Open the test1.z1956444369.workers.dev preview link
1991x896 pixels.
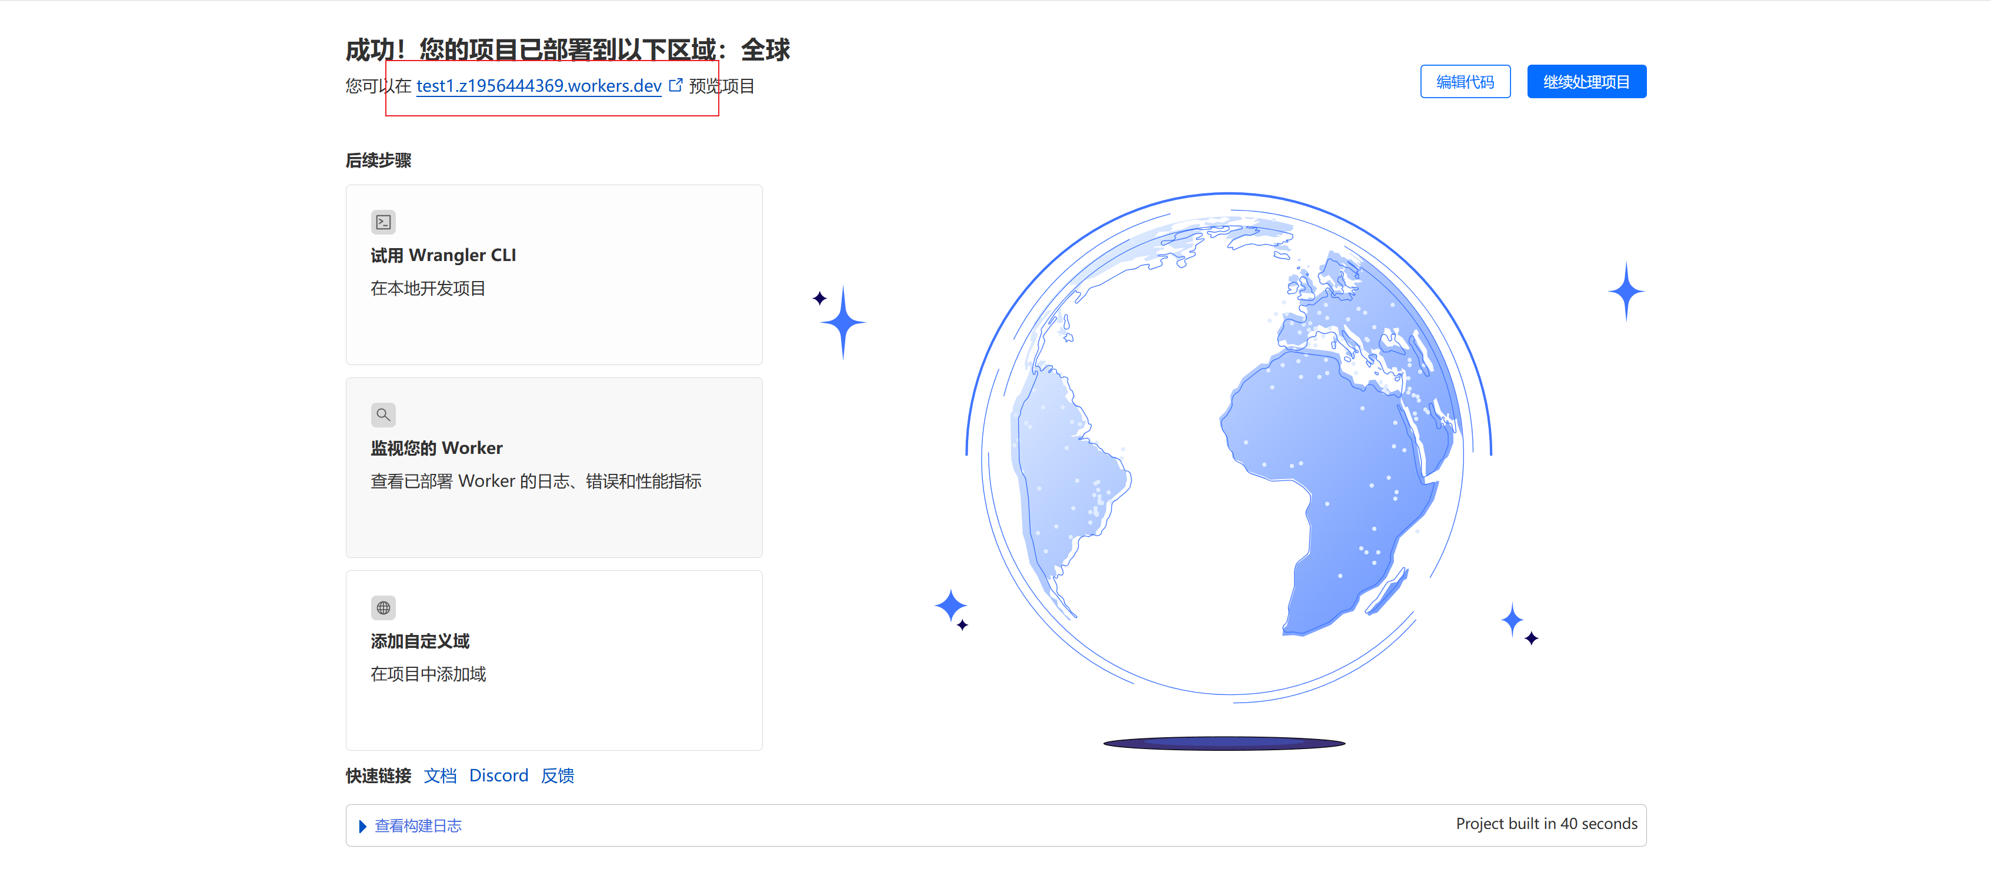[539, 86]
